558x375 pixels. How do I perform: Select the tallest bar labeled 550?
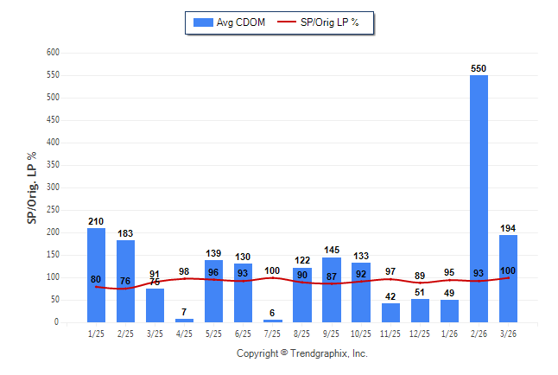tap(479, 199)
